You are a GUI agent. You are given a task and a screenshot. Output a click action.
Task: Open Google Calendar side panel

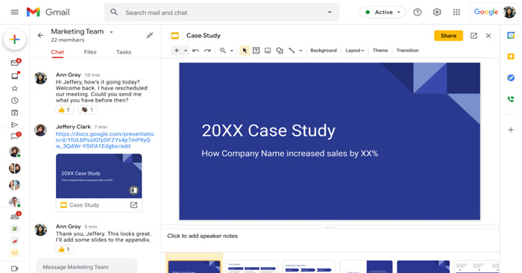(511, 35)
